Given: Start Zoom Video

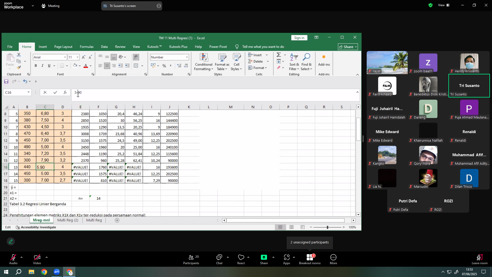Looking at the screenshot, I should (37, 260).
